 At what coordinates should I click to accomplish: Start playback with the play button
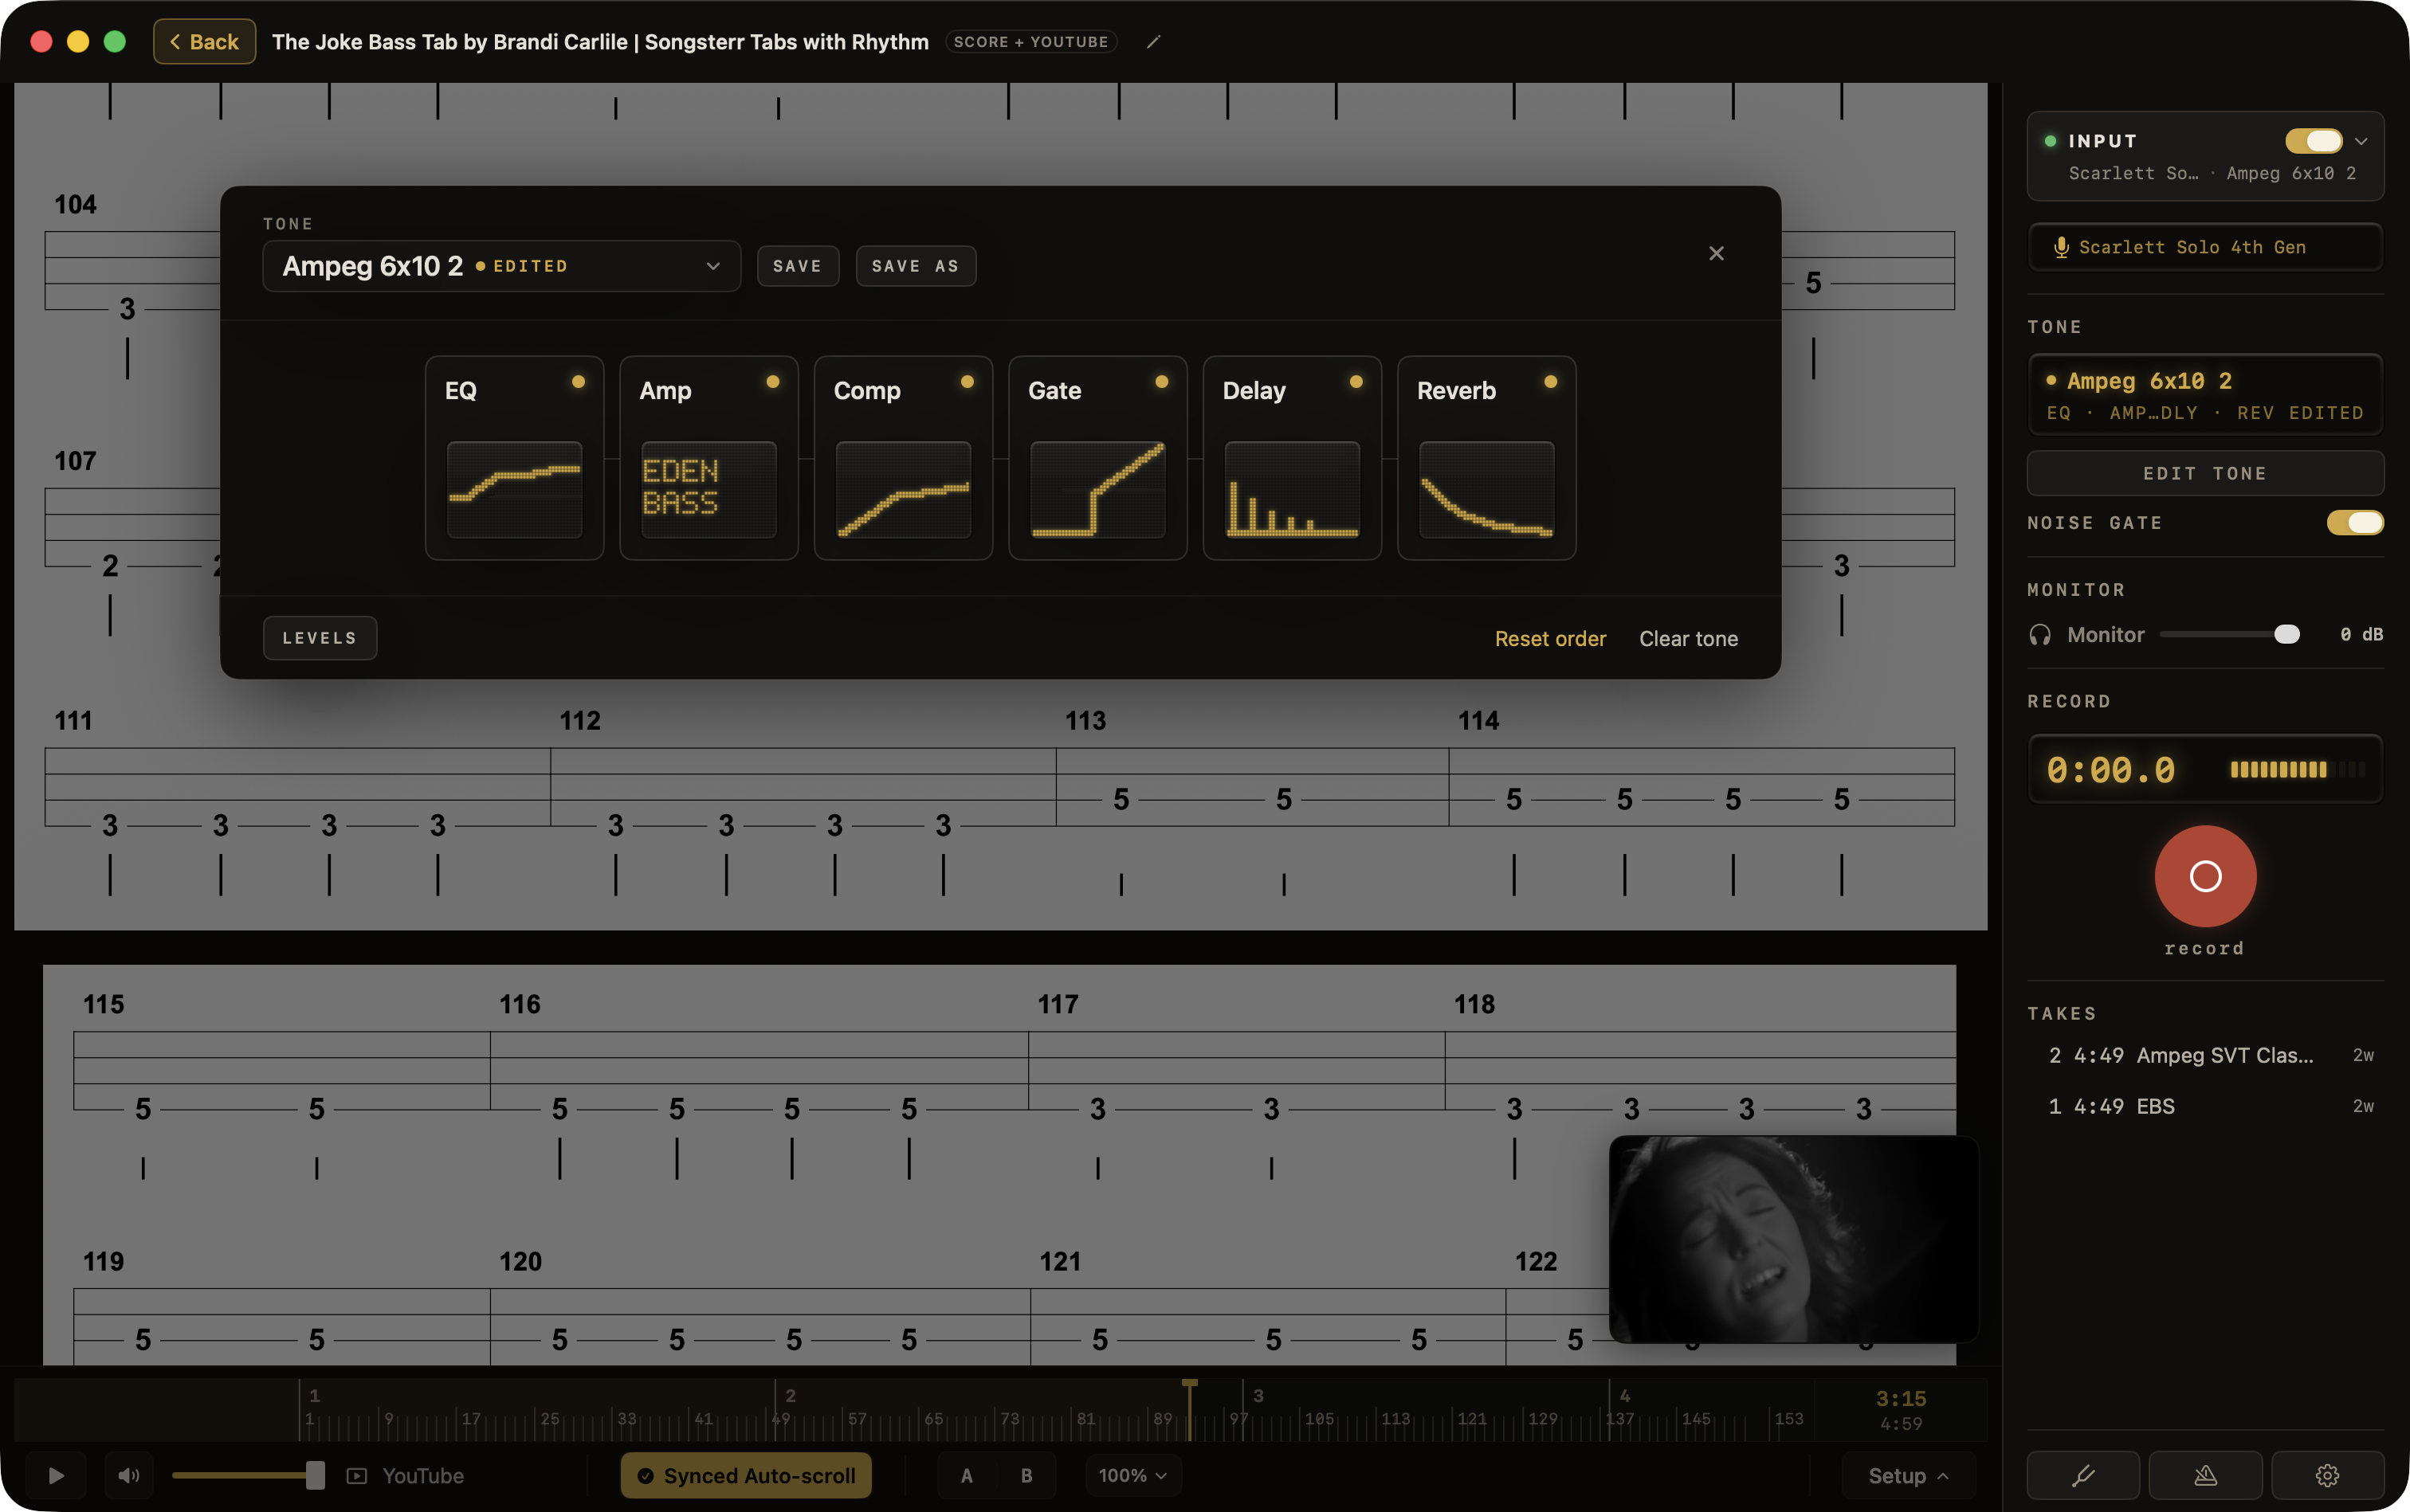pos(56,1476)
